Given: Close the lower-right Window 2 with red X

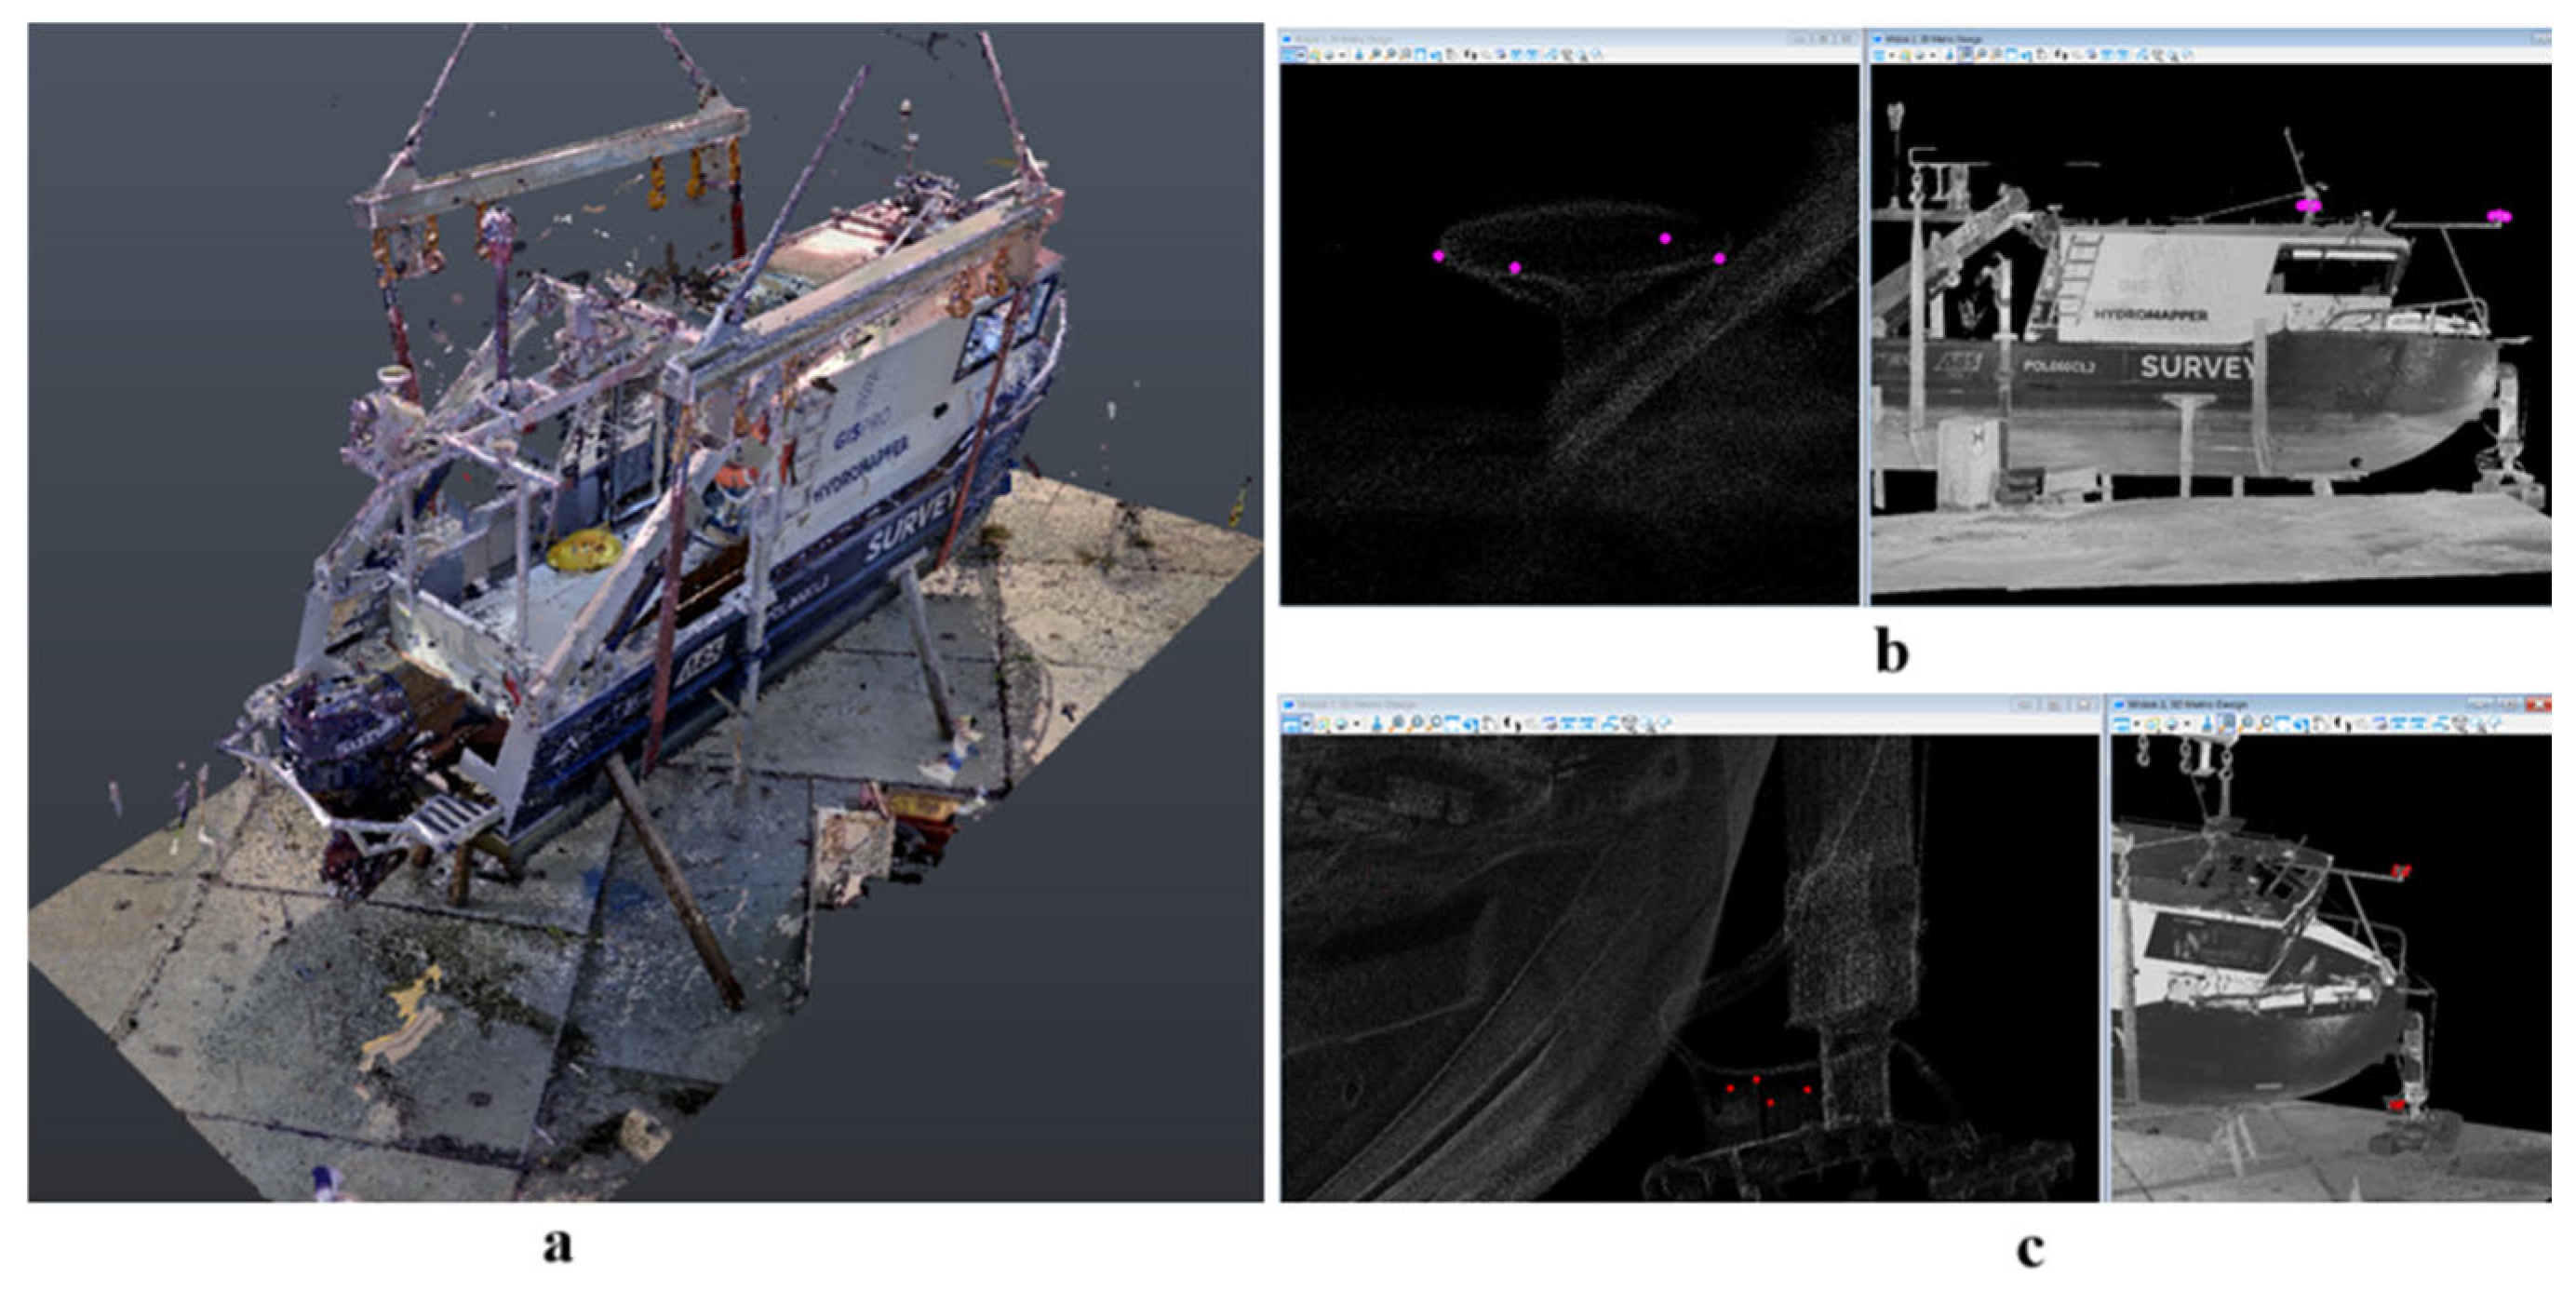Looking at the screenshot, I should (x=2540, y=705).
